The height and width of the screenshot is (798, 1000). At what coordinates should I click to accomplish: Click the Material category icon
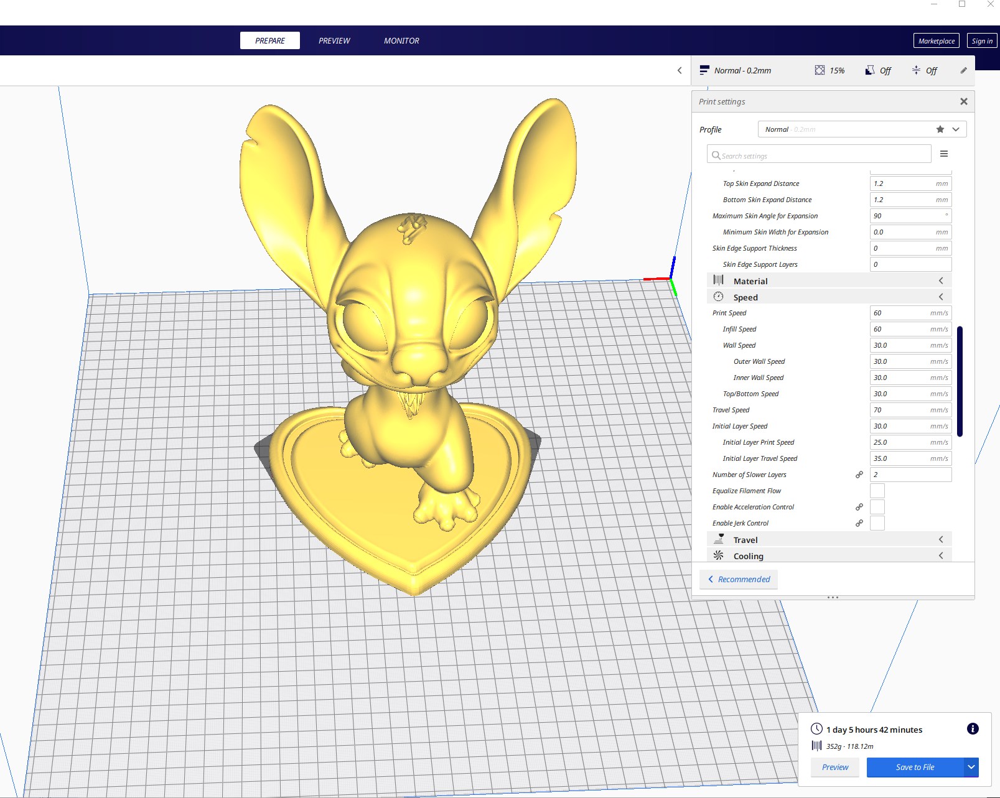tap(718, 281)
